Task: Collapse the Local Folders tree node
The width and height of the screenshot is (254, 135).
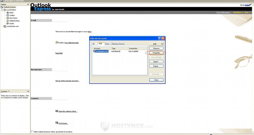Action: tap(2, 10)
